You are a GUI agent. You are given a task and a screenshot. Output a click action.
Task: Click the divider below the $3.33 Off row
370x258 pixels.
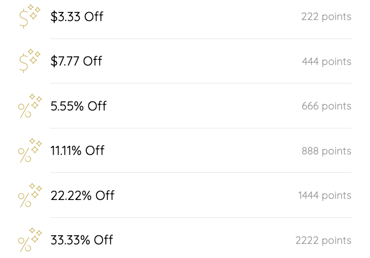click(x=201, y=39)
